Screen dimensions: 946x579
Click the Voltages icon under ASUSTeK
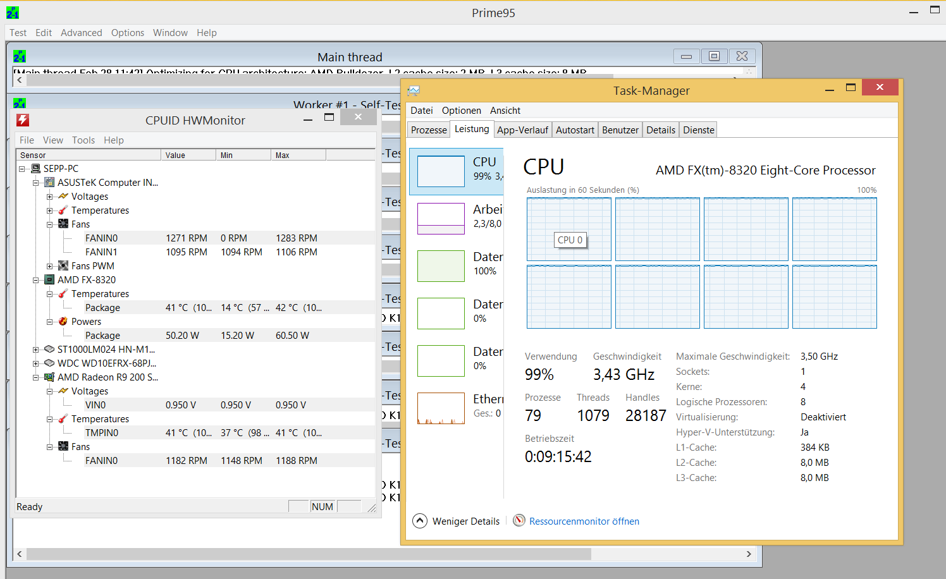pyautogui.click(x=63, y=197)
